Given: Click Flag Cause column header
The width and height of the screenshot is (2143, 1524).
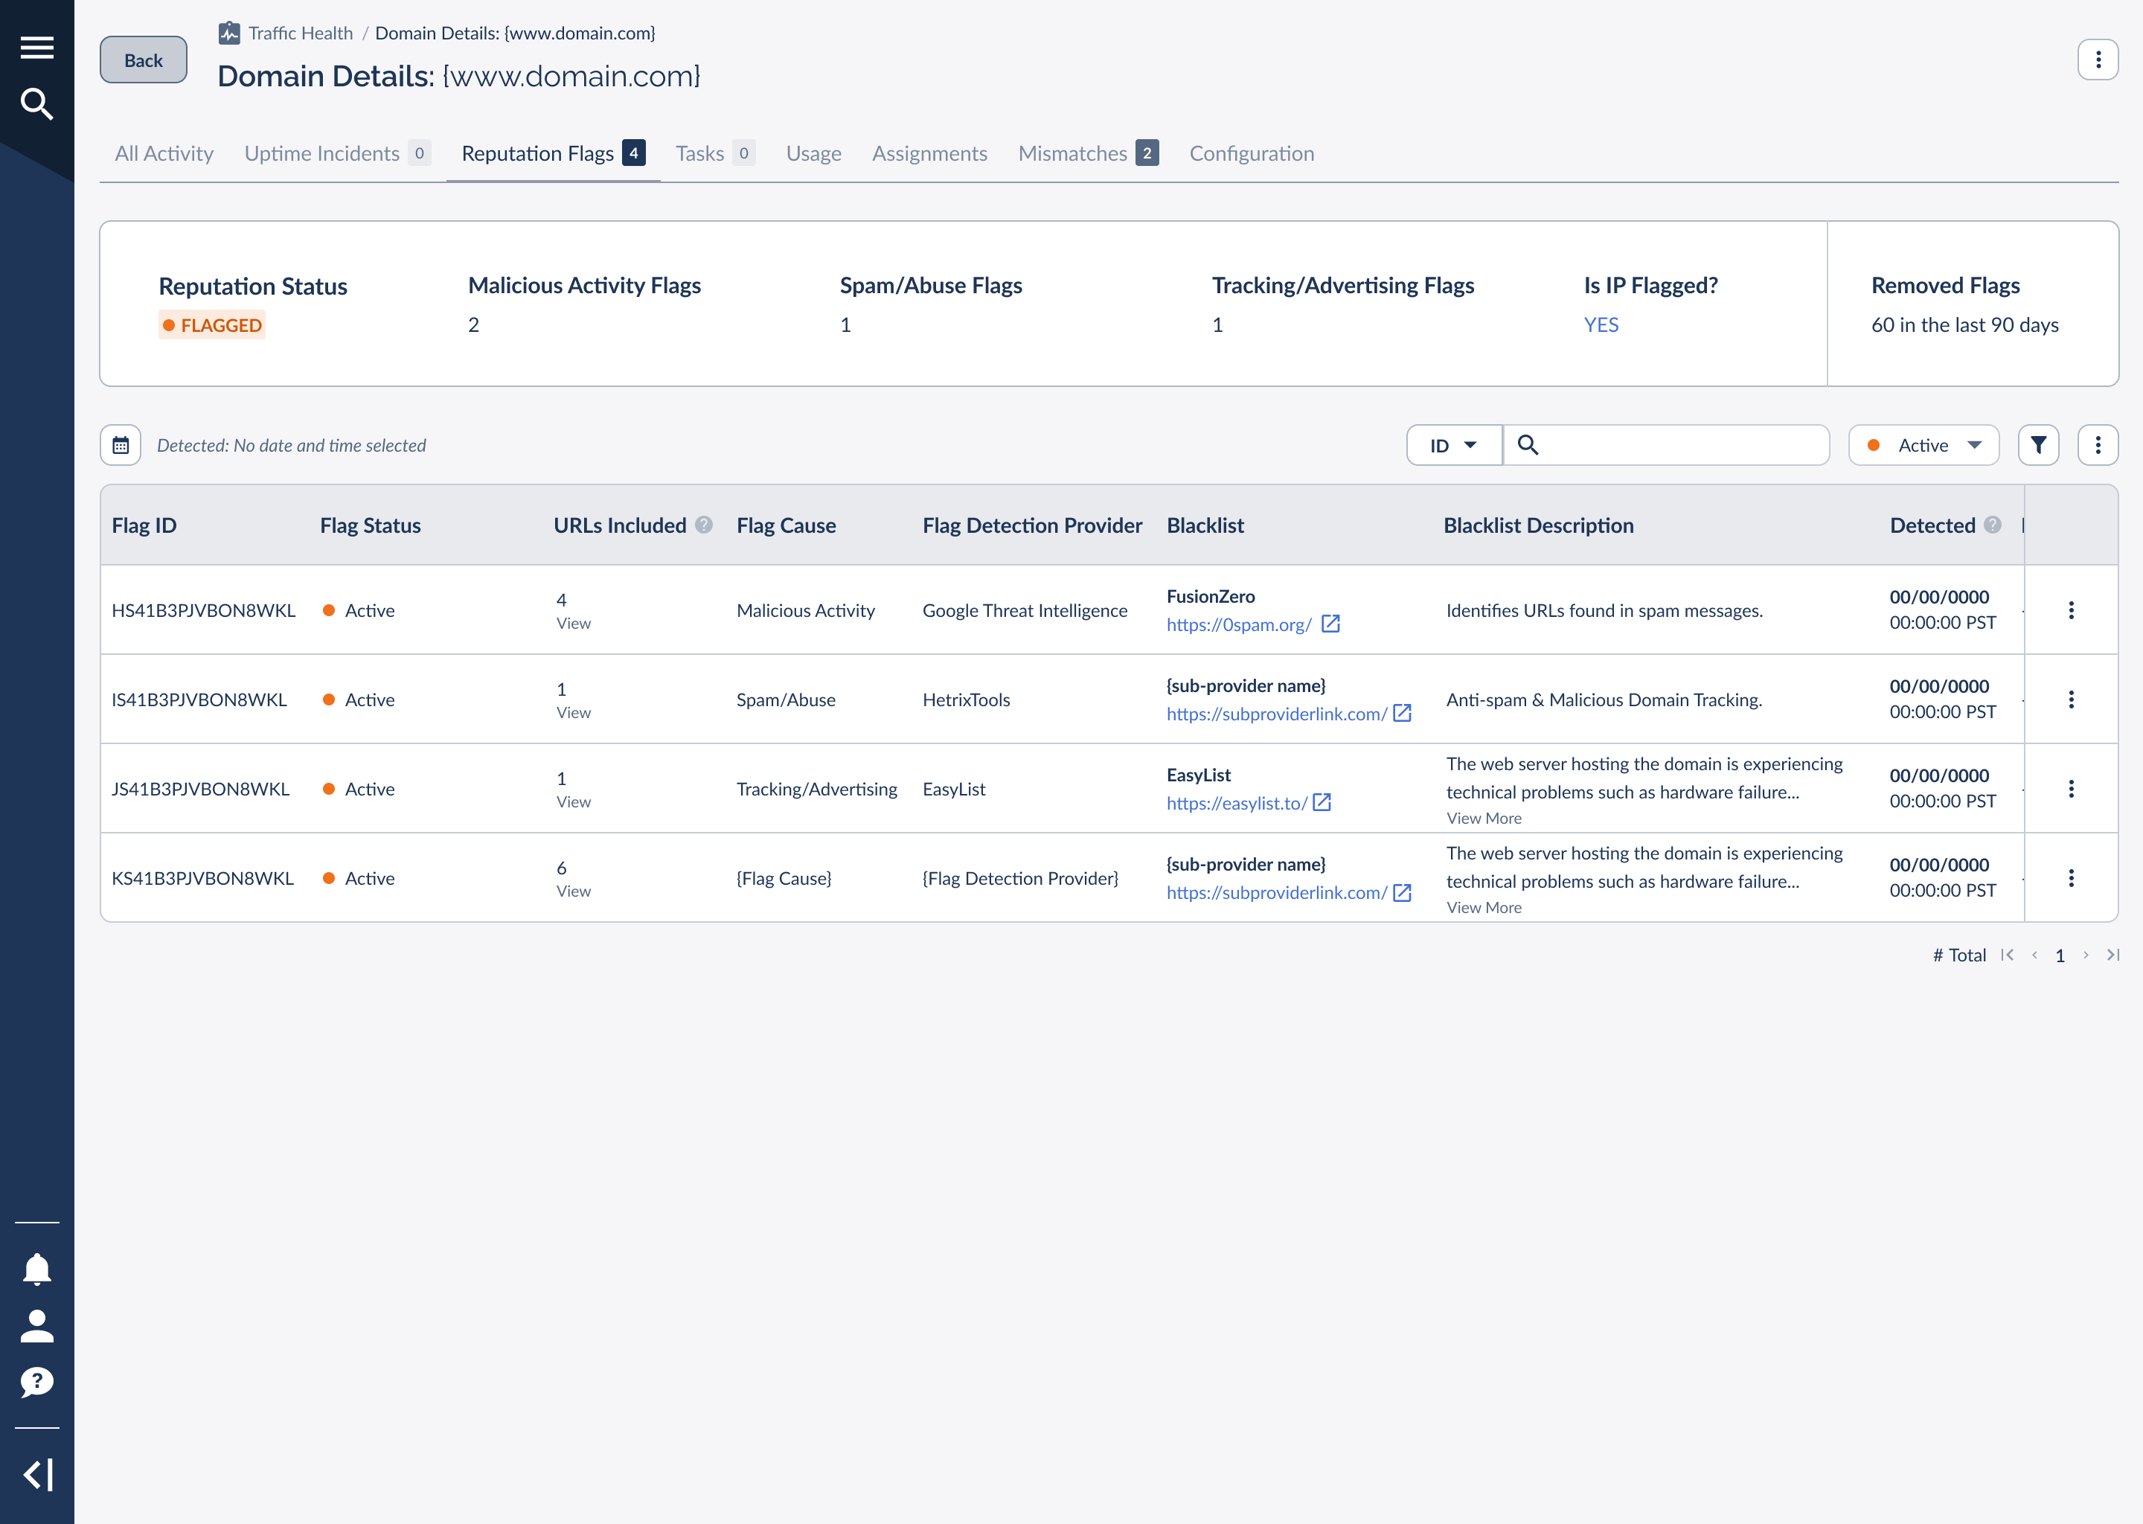Looking at the screenshot, I should (x=787, y=525).
